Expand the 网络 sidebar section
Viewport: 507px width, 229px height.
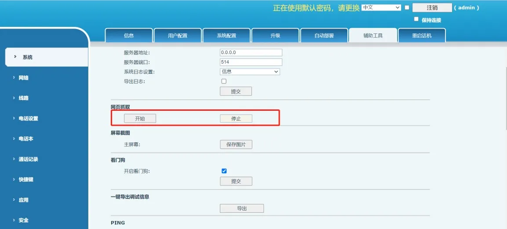point(24,78)
